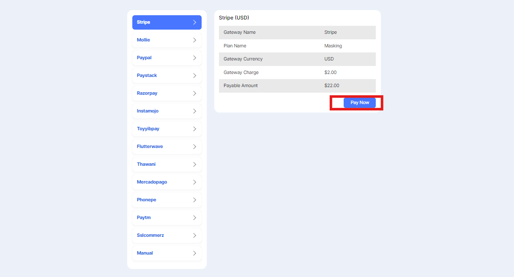
Task: Click the Payable Amount label
Action: (241, 85)
